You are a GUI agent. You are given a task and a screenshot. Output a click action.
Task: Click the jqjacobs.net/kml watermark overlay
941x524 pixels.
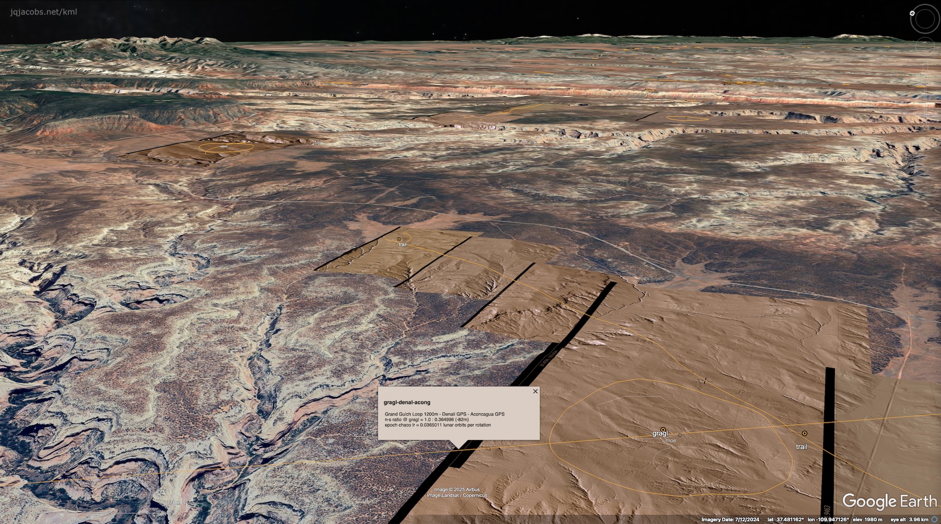[44, 12]
